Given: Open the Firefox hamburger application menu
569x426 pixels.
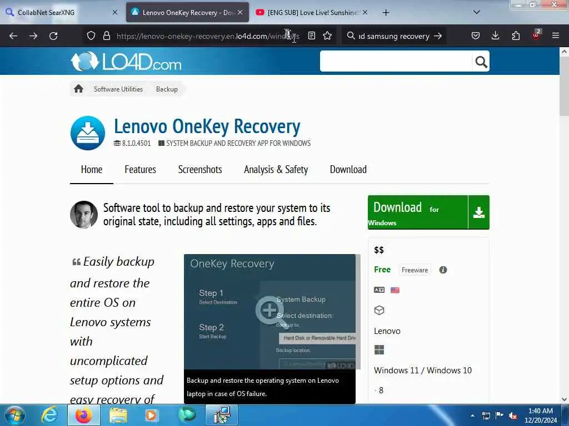Looking at the screenshot, I should (556, 36).
